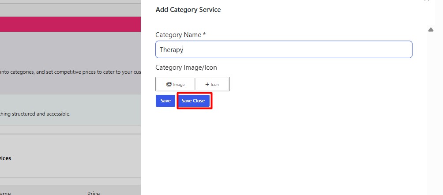Screen dimensions: 443x195
Task: Click the dimmed backdrop to dismiss the panel
Action: pos(71,53)
